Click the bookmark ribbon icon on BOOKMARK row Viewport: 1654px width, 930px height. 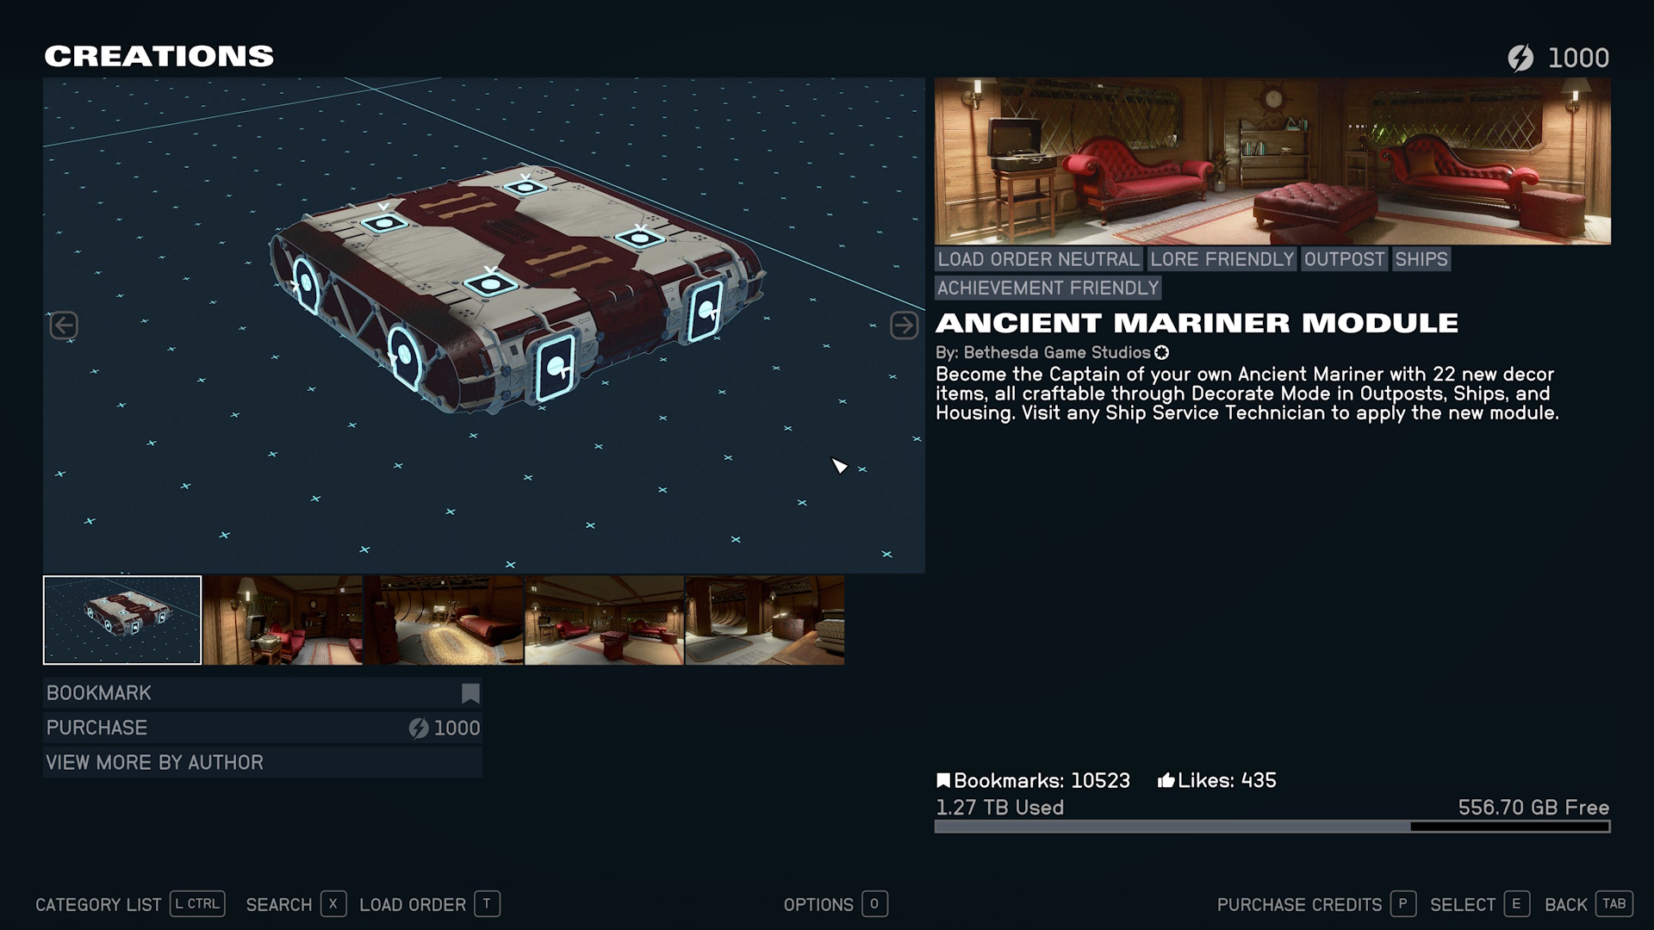click(x=469, y=692)
